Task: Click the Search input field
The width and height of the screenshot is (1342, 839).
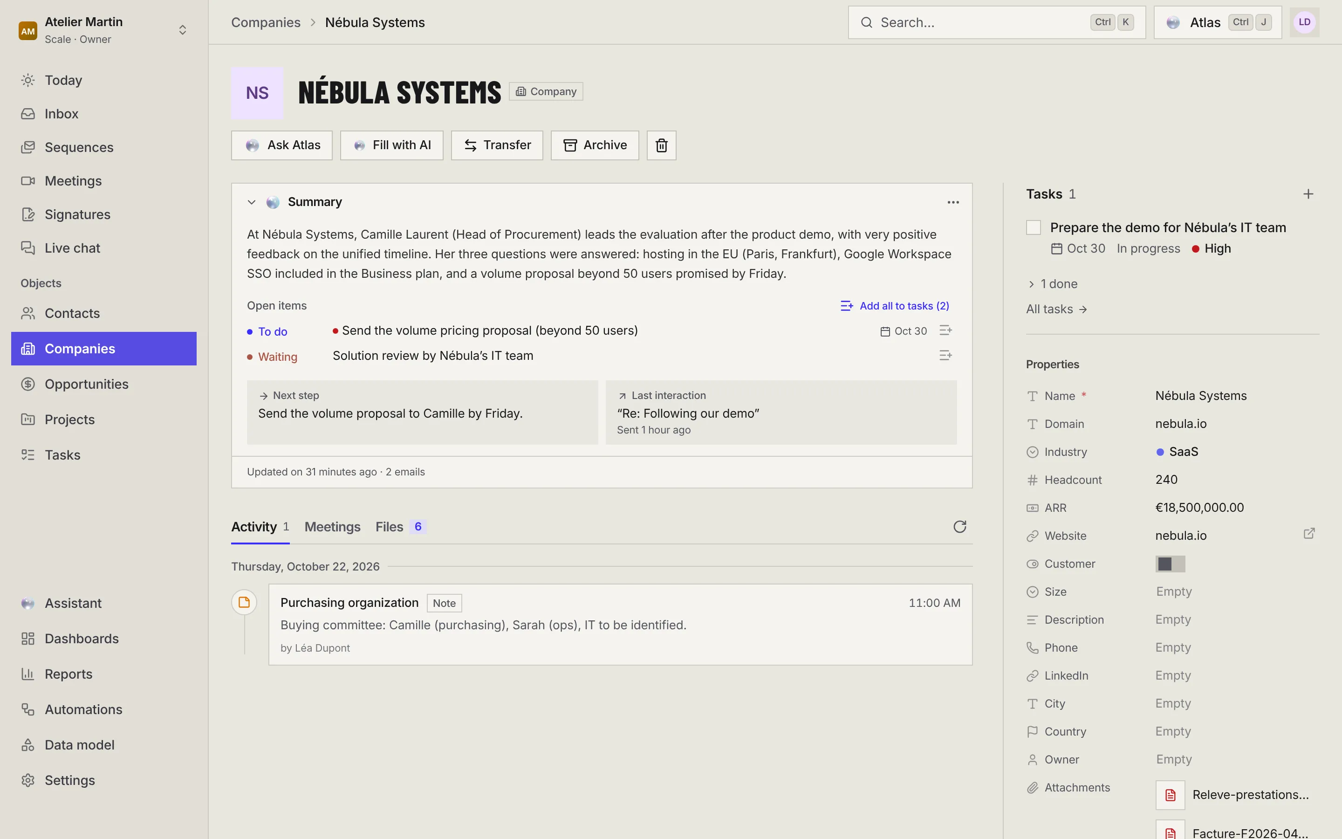Action: tap(997, 22)
